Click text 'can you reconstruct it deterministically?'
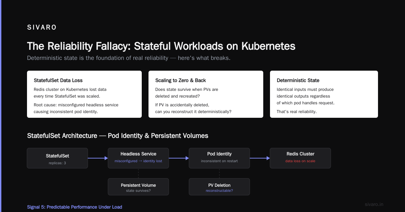The width and height of the screenshot is (405, 212). coord(193,112)
